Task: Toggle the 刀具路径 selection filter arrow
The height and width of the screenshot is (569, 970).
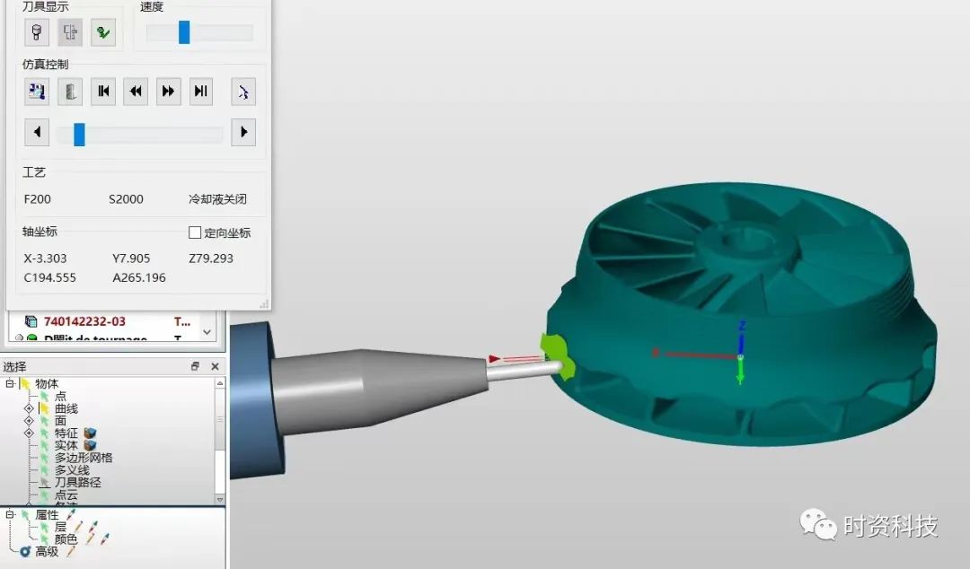Action: [45, 483]
